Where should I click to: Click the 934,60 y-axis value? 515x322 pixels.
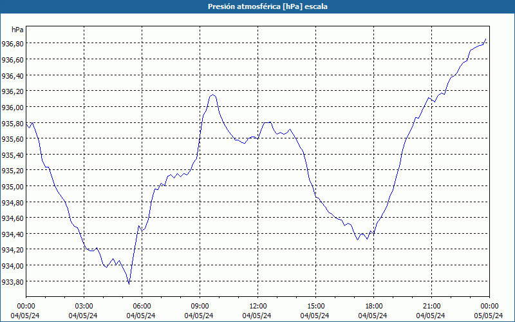12,218
